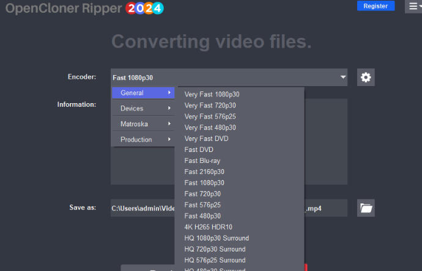Viewport: 422px width, 271px height.
Task: Choose the Fast 720p30 preset
Action: (202, 193)
